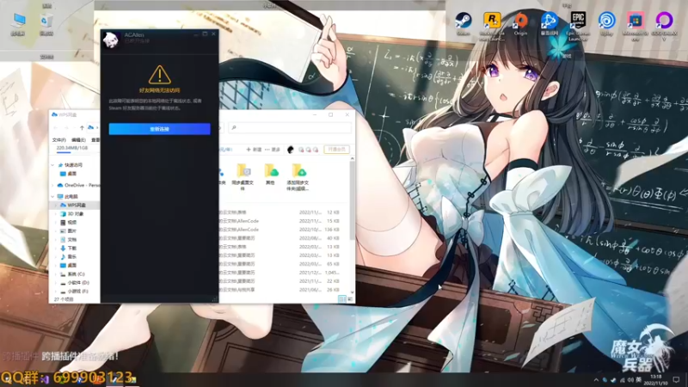
Task: Click the 更多 (more) button in WPS toolbar
Action: [273, 150]
